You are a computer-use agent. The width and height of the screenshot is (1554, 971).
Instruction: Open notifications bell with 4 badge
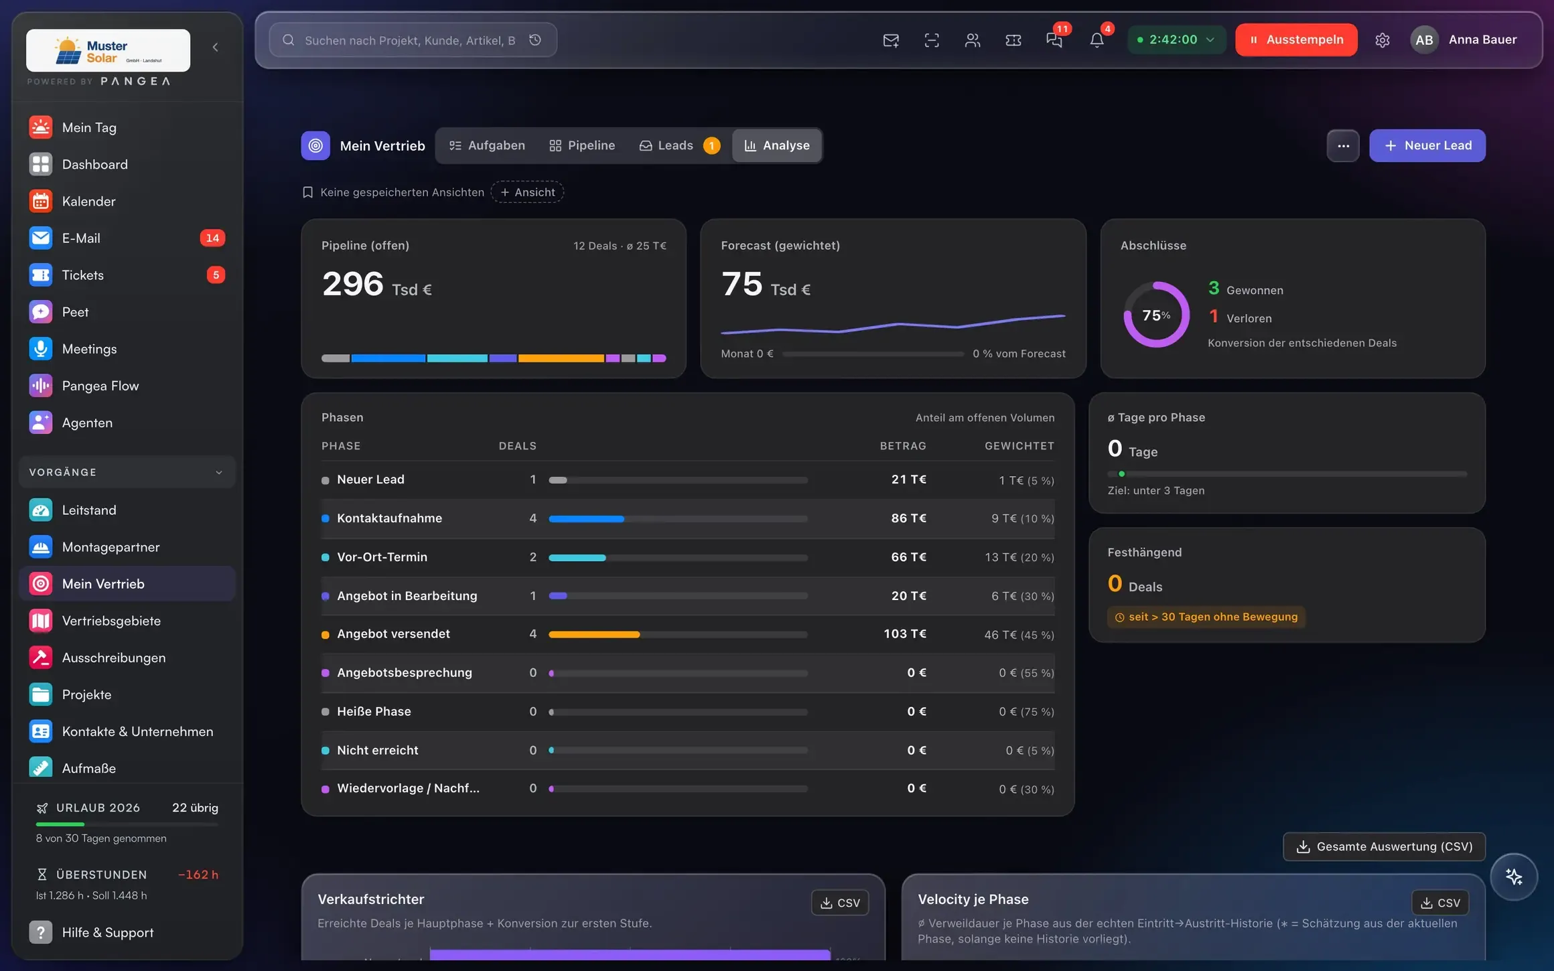(1097, 40)
